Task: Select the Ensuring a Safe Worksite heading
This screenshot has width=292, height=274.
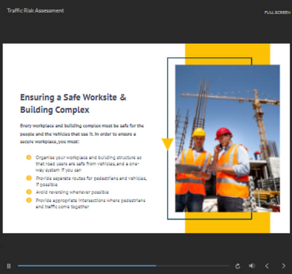Action: click(x=73, y=103)
